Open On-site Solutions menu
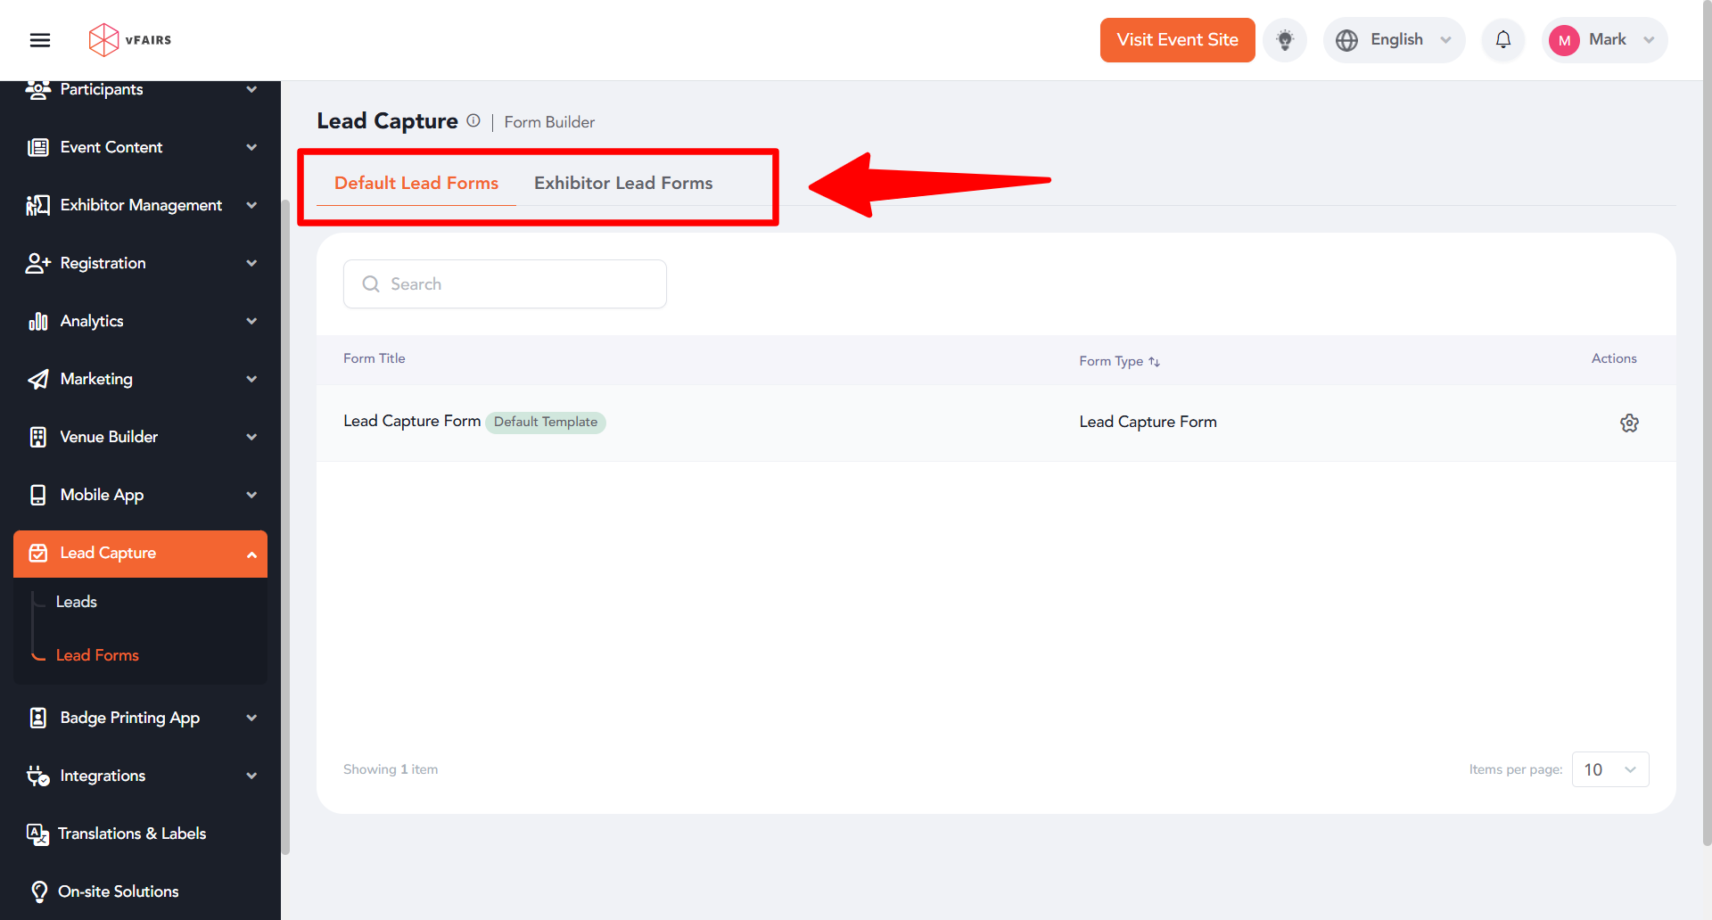This screenshot has width=1712, height=920. (x=119, y=891)
